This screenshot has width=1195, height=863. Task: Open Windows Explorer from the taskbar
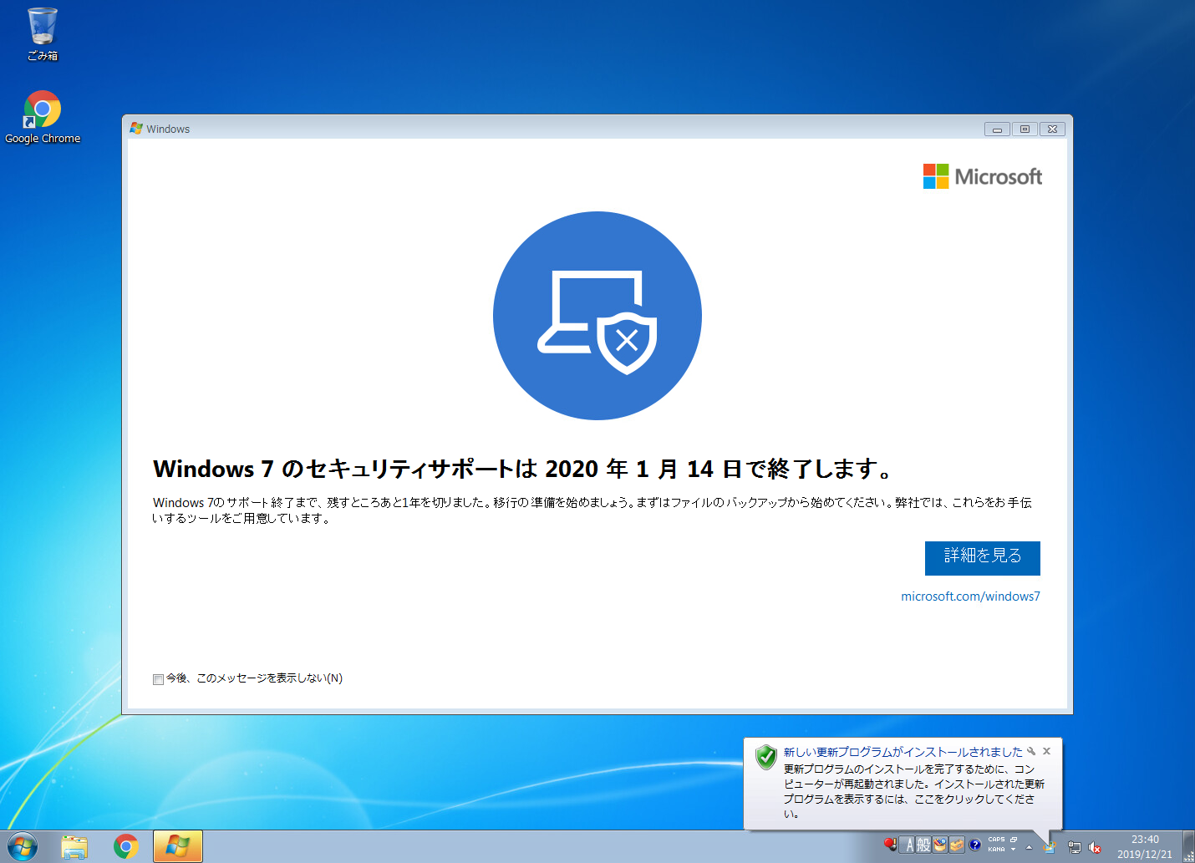point(74,846)
